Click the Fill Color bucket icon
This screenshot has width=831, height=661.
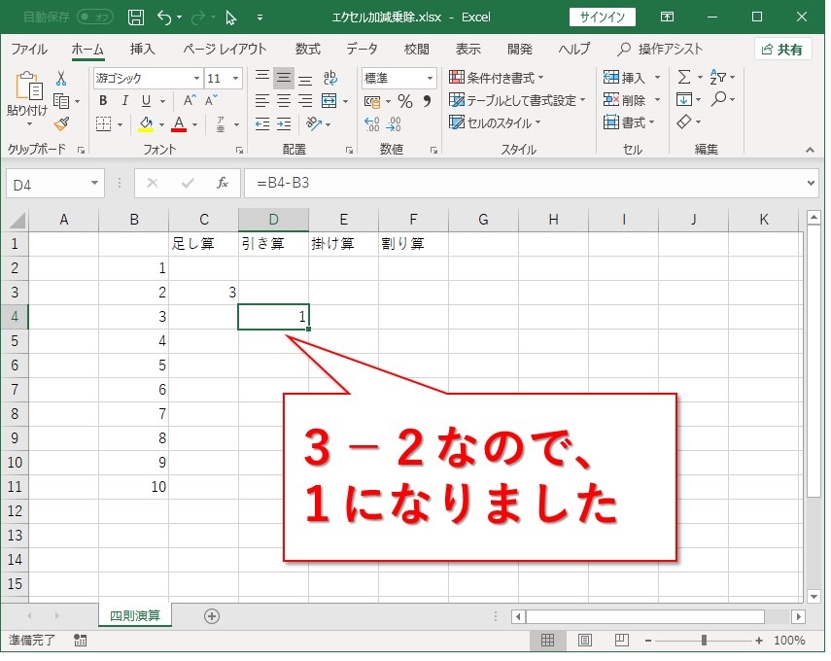(146, 124)
